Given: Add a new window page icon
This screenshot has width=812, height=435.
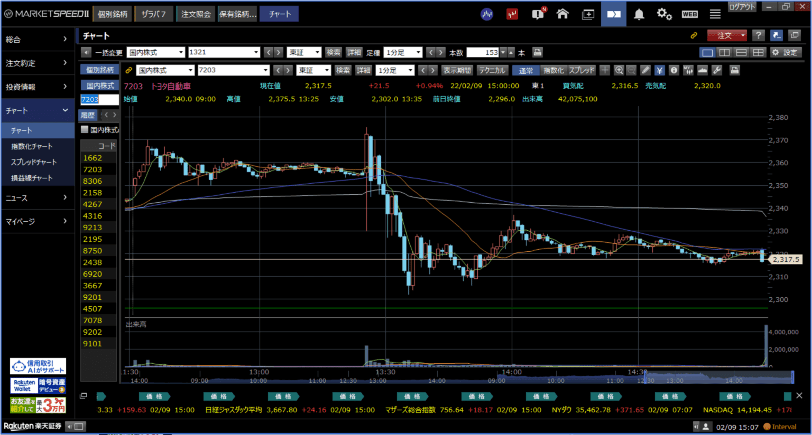Looking at the screenshot, I should coord(588,14).
